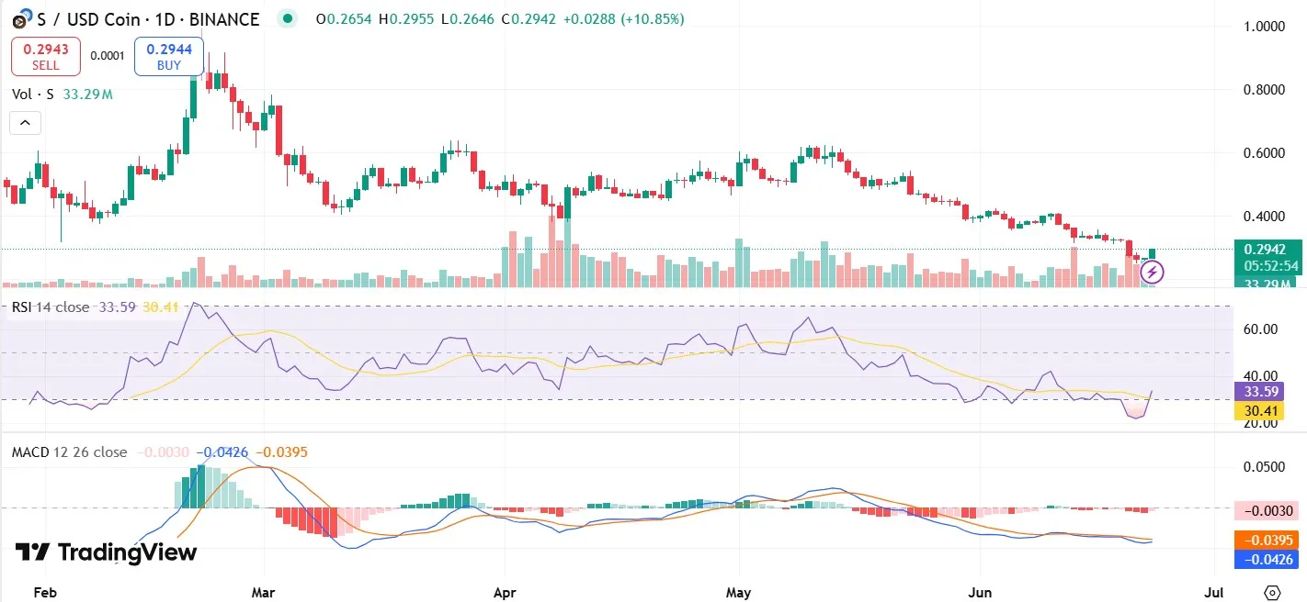
Task: Click the BUY button at 0.2944
Action: (168, 56)
